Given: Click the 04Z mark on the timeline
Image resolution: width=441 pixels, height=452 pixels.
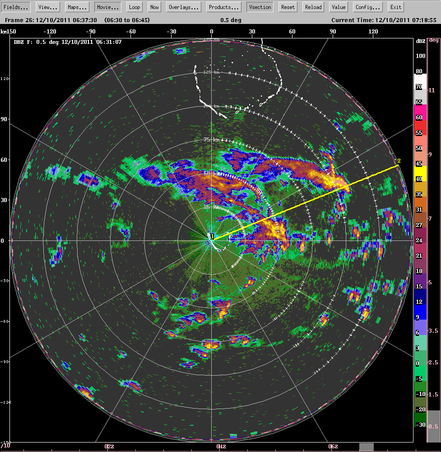Looking at the screenshot, I should (x=221, y=447).
